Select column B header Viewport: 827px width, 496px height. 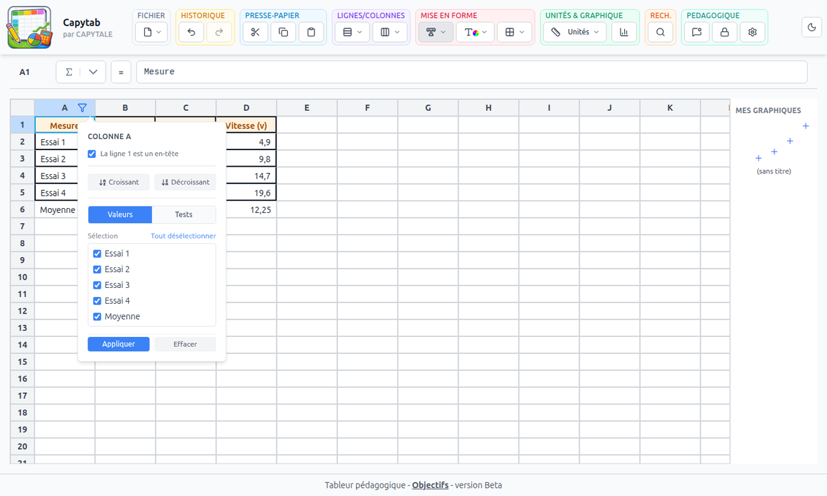[x=125, y=107]
